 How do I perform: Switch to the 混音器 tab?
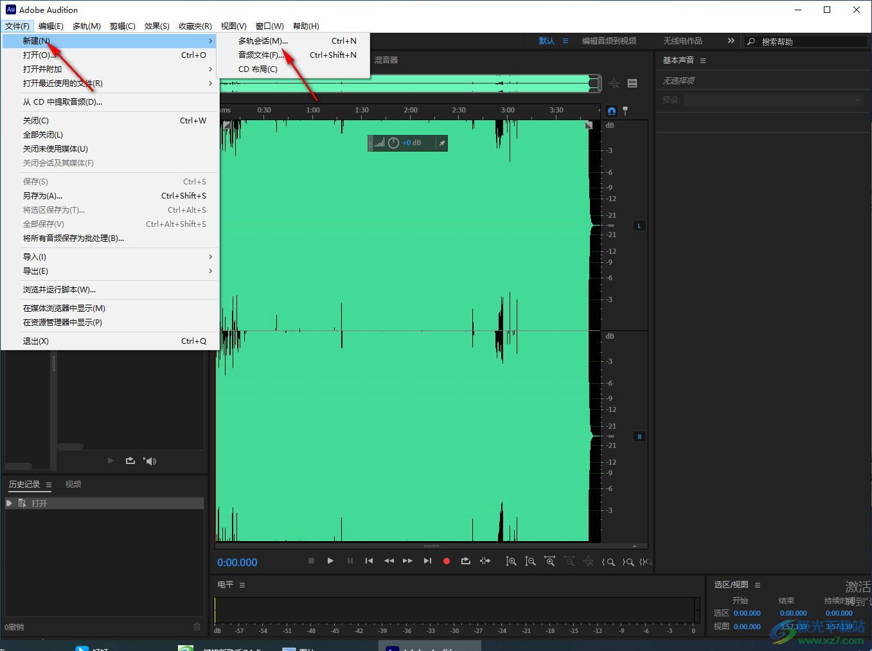click(x=386, y=60)
